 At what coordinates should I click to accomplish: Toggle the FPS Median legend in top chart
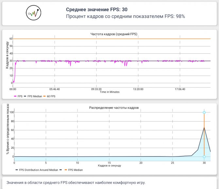33,96
